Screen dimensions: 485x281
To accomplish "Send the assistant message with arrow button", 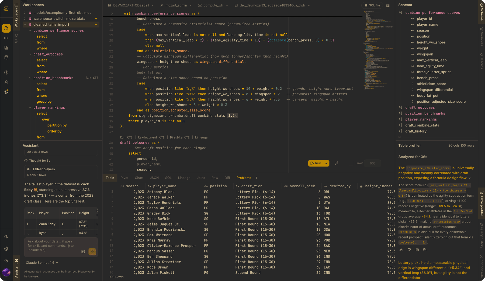I will (x=92, y=252).
